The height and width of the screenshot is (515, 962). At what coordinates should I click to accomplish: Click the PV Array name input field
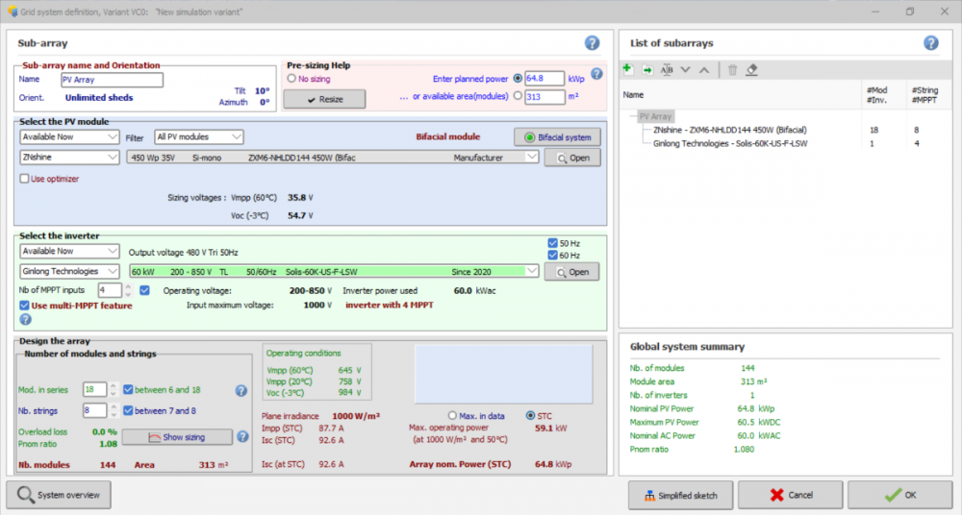112,80
